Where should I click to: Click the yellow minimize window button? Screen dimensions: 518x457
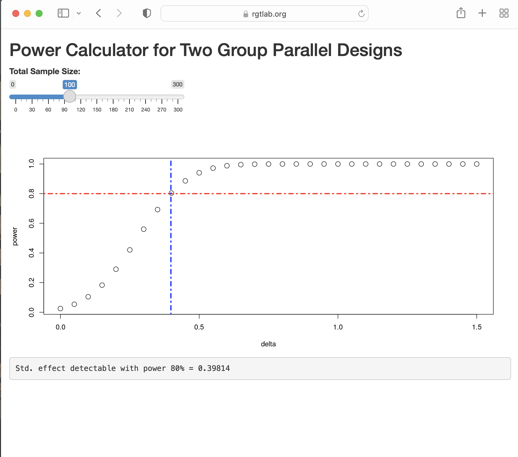tap(27, 13)
